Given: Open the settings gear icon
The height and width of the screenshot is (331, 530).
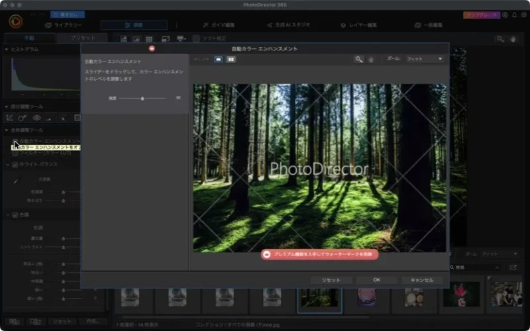Looking at the screenshot, I should [x=523, y=15].
